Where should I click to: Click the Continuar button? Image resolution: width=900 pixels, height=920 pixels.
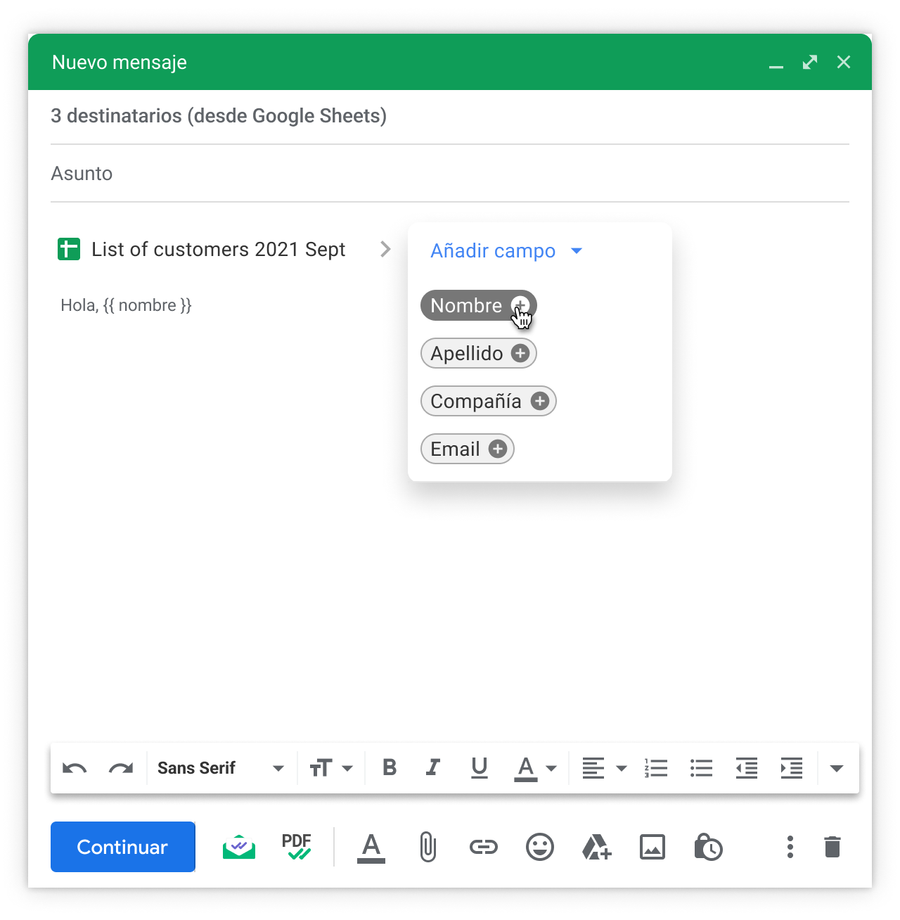tap(123, 847)
